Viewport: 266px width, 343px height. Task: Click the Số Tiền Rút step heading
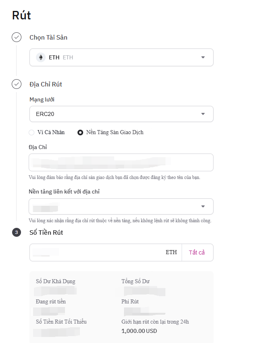tap(46, 232)
